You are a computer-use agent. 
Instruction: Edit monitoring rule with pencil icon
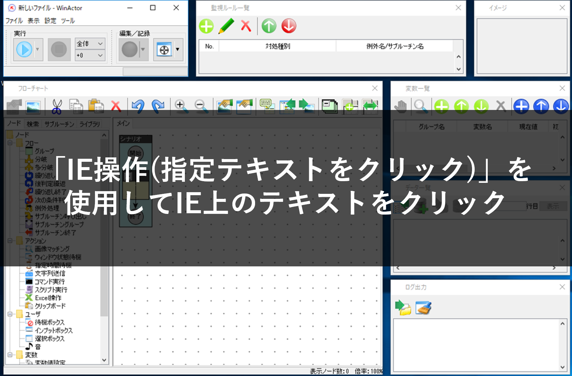(226, 26)
